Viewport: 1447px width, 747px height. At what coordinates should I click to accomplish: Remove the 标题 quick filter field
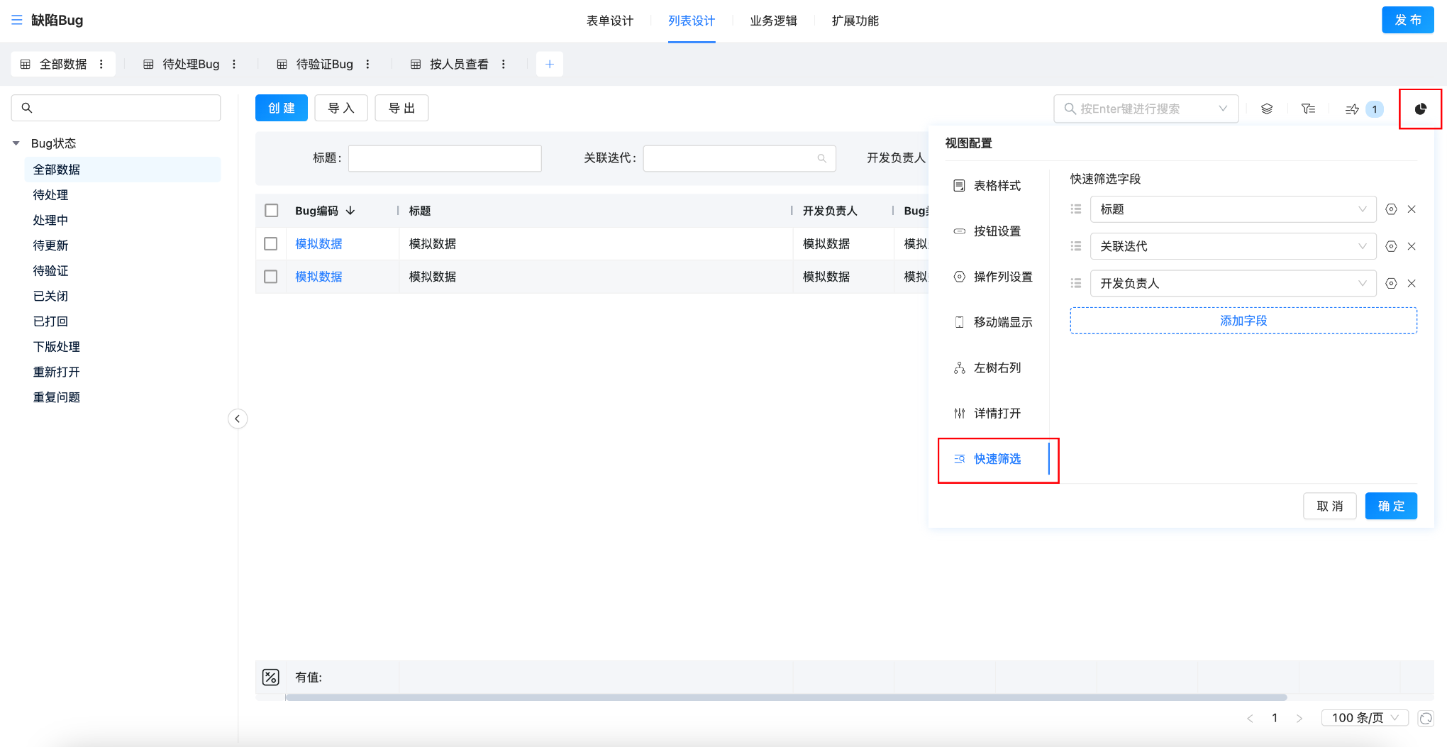[x=1412, y=209]
